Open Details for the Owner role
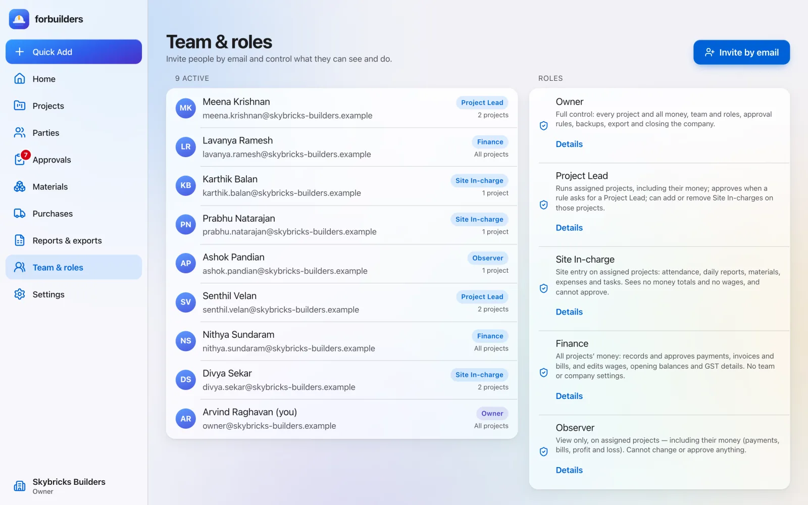Viewport: 808px width, 505px height. [x=569, y=144]
